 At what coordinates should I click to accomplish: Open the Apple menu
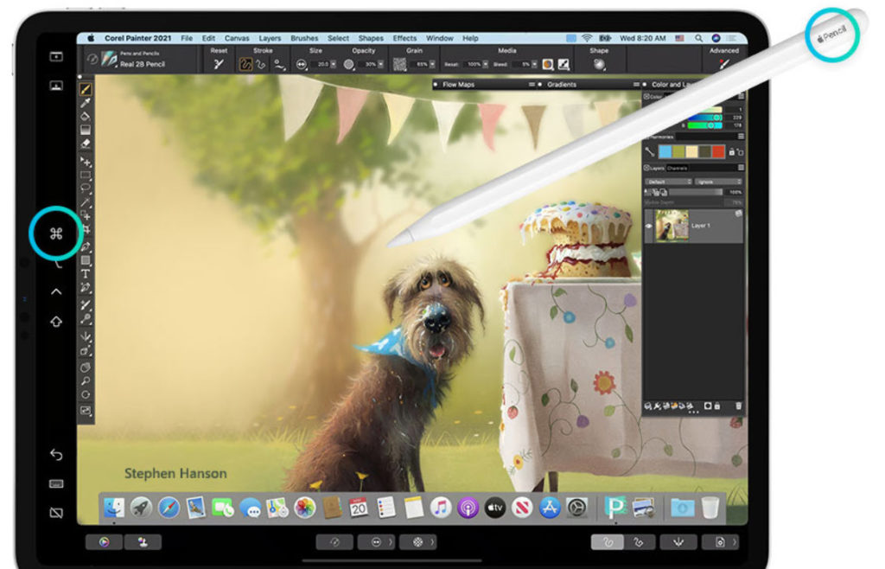(90, 38)
